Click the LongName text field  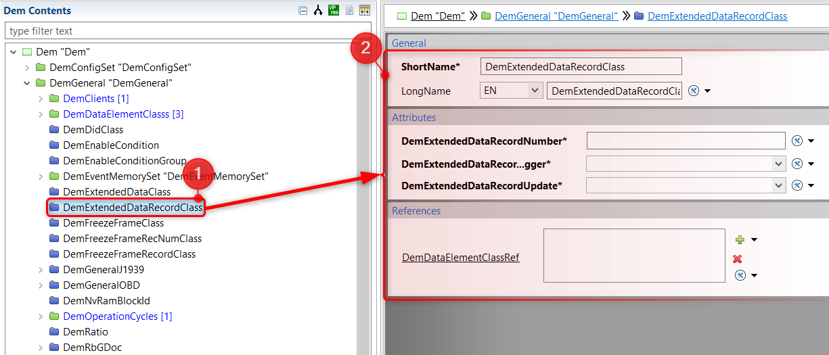[614, 91]
